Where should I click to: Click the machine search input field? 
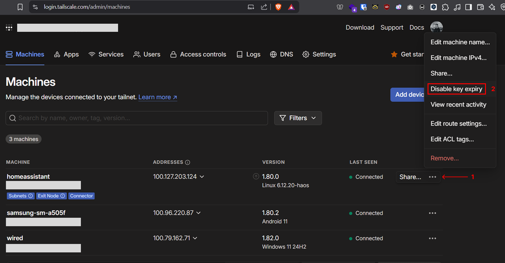click(x=137, y=118)
